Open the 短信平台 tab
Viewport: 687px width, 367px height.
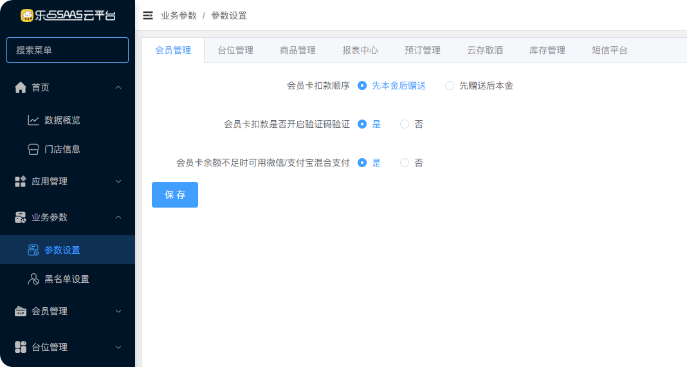(x=610, y=50)
